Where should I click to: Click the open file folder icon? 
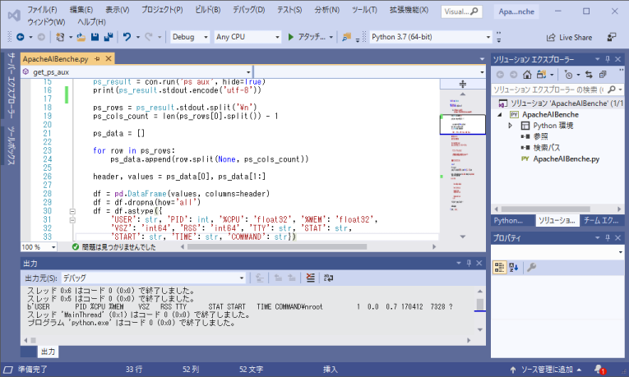[x=81, y=37]
